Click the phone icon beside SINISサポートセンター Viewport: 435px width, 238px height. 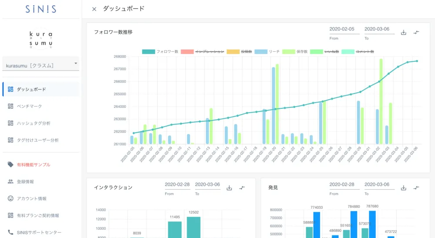click(10, 232)
